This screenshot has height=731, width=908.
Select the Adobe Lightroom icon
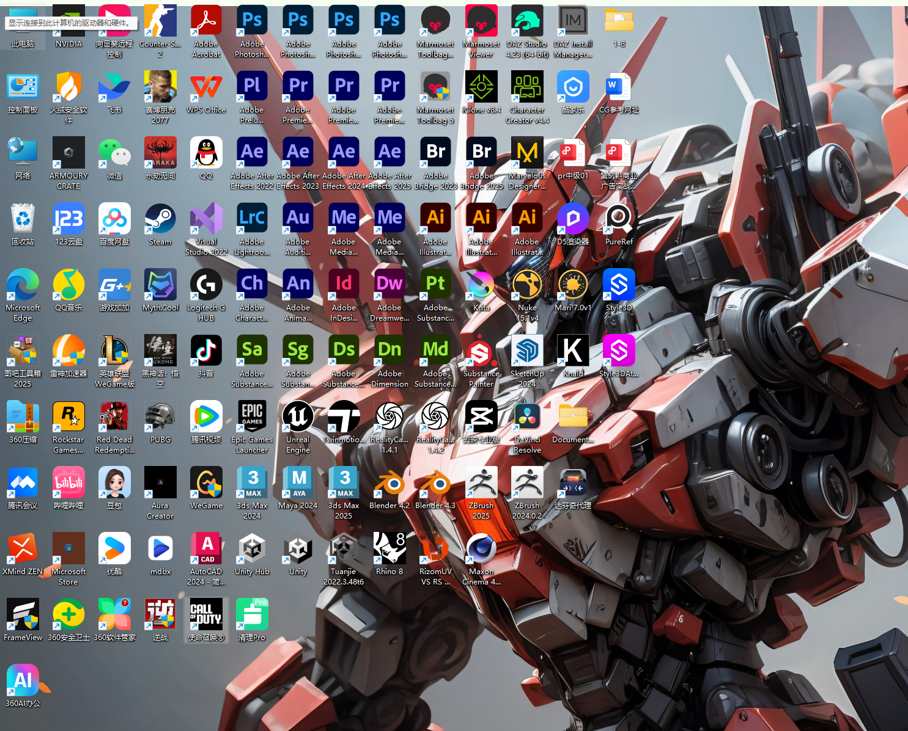point(252,230)
